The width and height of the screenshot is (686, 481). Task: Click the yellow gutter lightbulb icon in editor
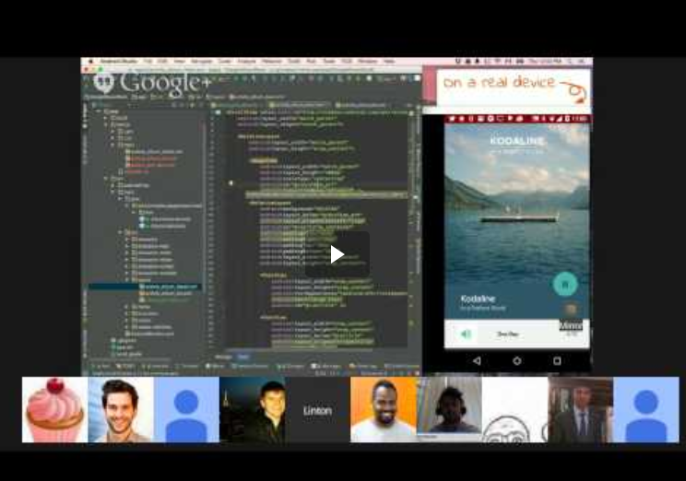231,183
